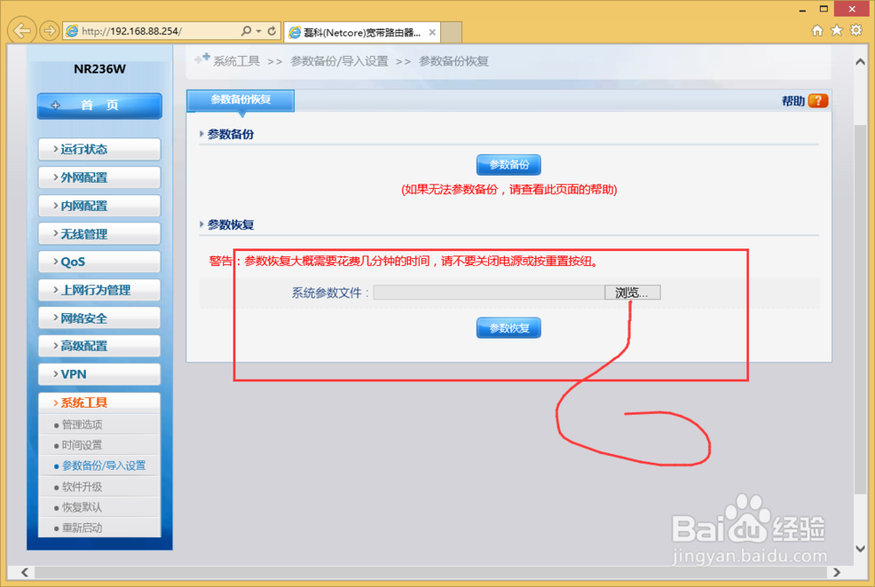Click the 浏览... browse button
The width and height of the screenshot is (875, 587).
(633, 292)
